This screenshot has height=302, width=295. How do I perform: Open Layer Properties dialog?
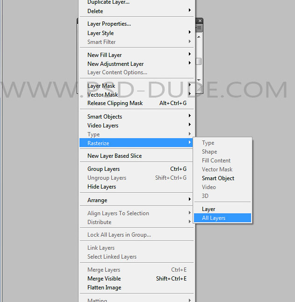tap(109, 24)
